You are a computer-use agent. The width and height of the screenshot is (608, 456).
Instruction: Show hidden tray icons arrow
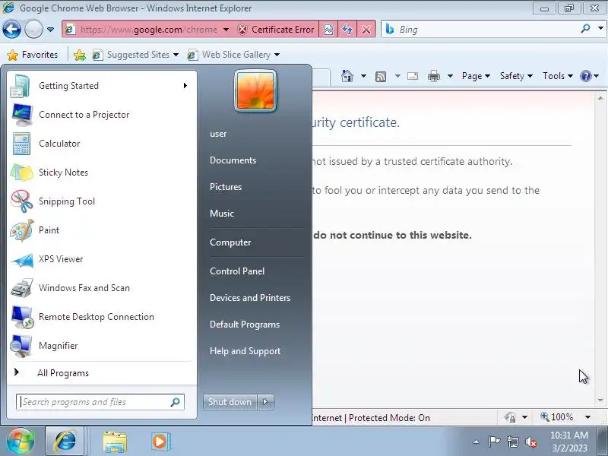pos(477,442)
